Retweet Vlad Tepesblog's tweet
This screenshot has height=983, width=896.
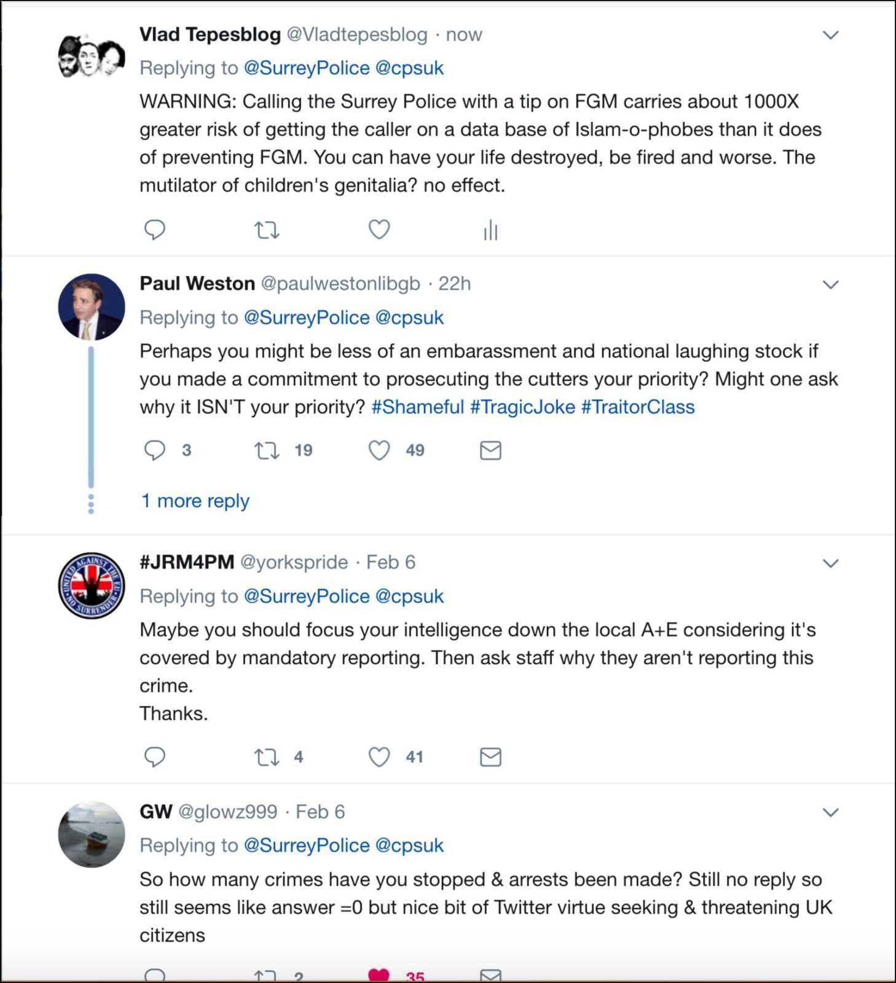tap(267, 230)
